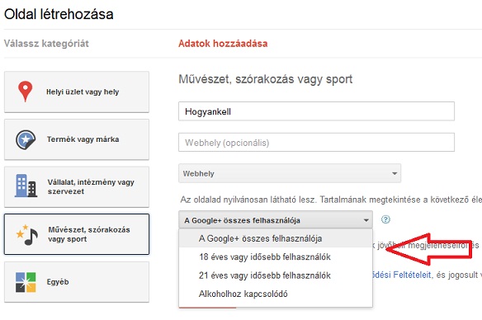
Task: Select the Helyi üzlet vagy hely category
Action: coord(77,92)
